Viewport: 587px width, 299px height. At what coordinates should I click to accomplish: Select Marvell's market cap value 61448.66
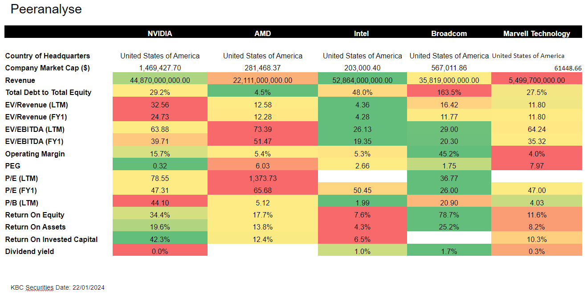pyautogui.click(x=565, y=68)
